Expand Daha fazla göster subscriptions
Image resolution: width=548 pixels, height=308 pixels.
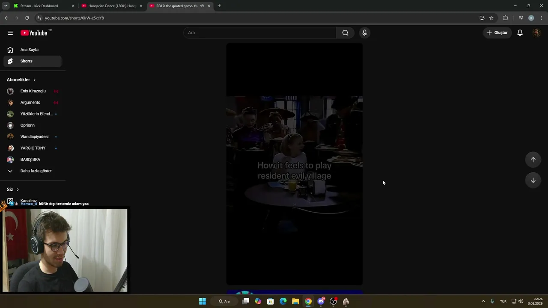pos(33,171)
